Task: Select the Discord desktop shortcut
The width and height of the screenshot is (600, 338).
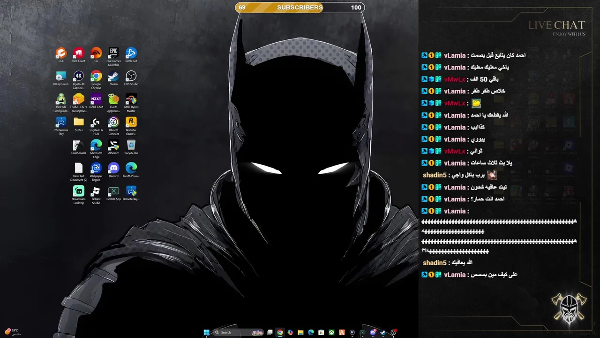Action: 113,170
